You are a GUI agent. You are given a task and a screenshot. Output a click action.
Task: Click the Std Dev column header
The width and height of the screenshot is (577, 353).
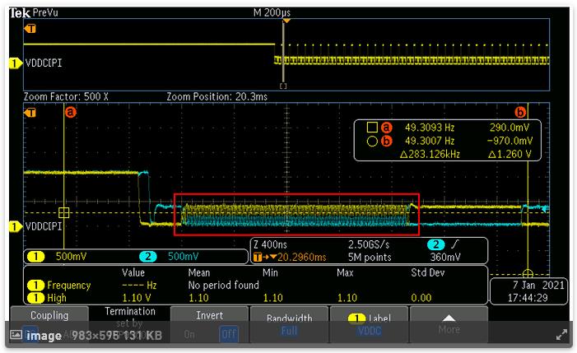pos(427,272)
